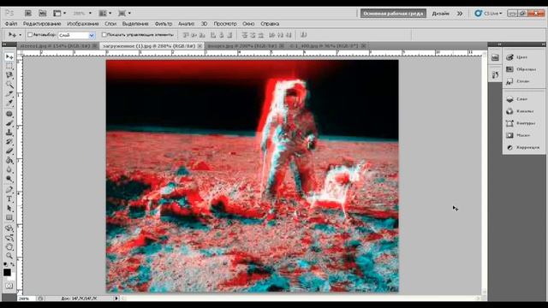Select the Pen tool
548x308 pixels.
[9, 190]
